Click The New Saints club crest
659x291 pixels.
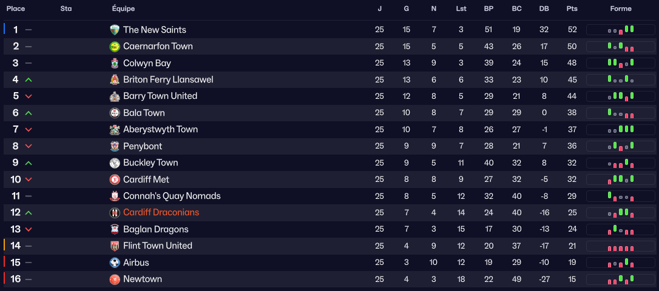(x=115, y=30)
